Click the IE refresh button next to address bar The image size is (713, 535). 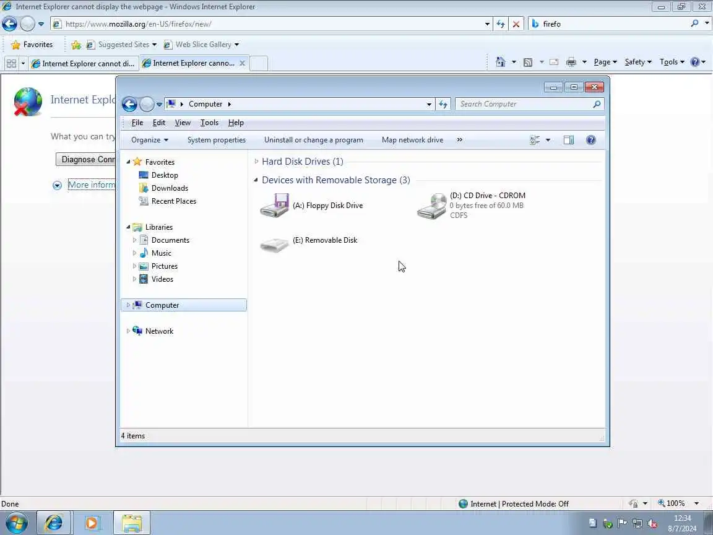click(501, 24)
